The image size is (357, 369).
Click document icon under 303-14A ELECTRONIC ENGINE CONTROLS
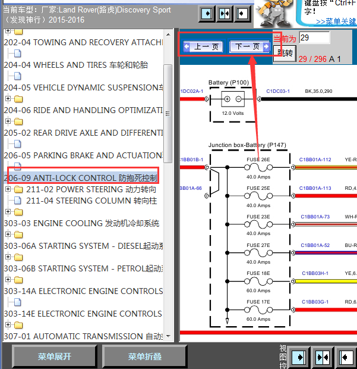click(18, 302)
